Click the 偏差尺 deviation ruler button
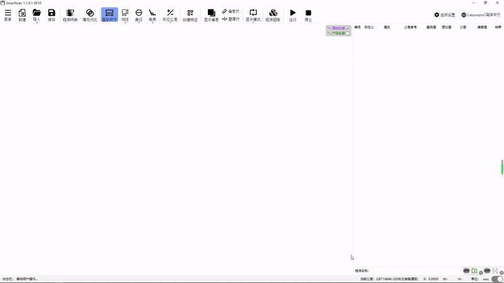 231,11
